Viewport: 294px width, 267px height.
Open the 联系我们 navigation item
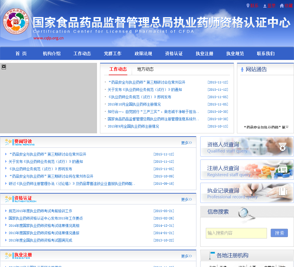[x=266, y=53]
